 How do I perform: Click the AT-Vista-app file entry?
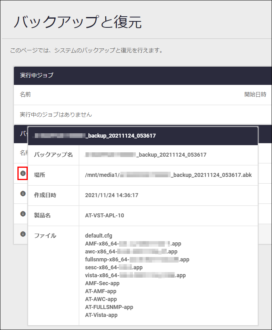[101, 315]
